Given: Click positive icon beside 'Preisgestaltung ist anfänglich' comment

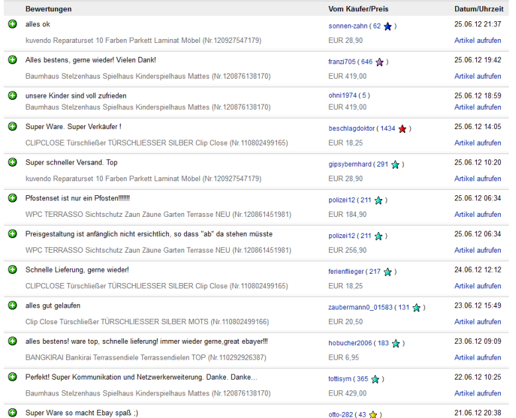Looking at the screenshot, I should [13, 234].
